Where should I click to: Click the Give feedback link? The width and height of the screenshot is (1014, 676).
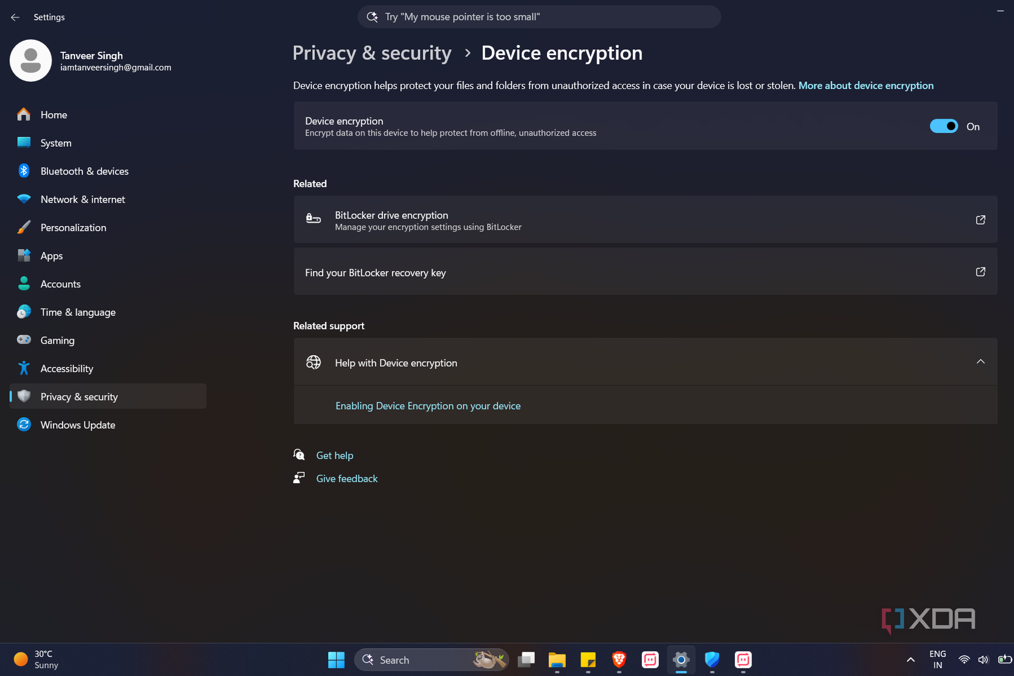(x=347, y=479)
